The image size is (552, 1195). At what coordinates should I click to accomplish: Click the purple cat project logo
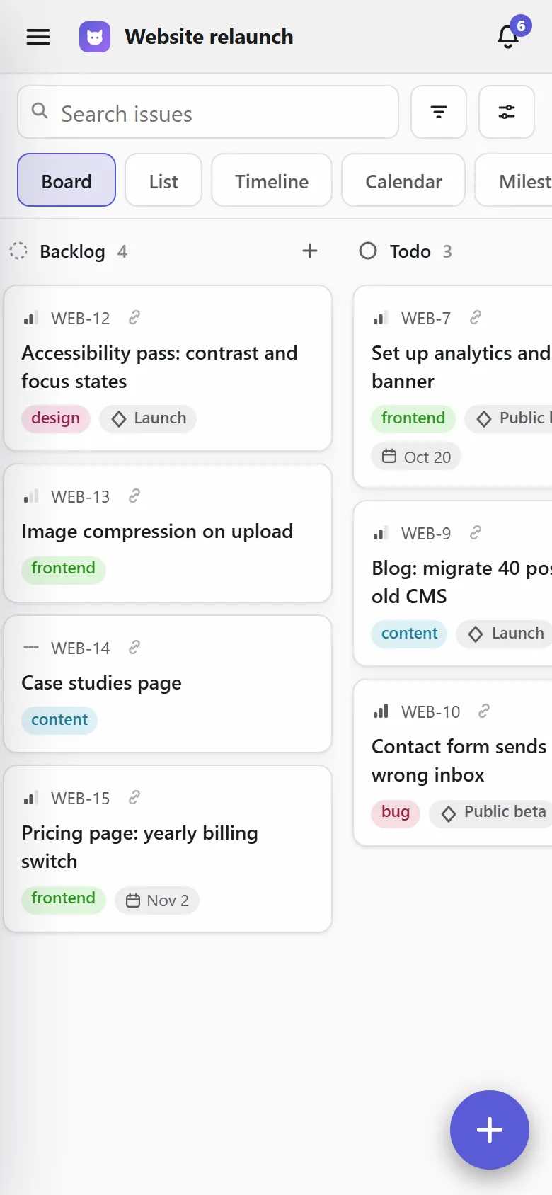point(95,37)
